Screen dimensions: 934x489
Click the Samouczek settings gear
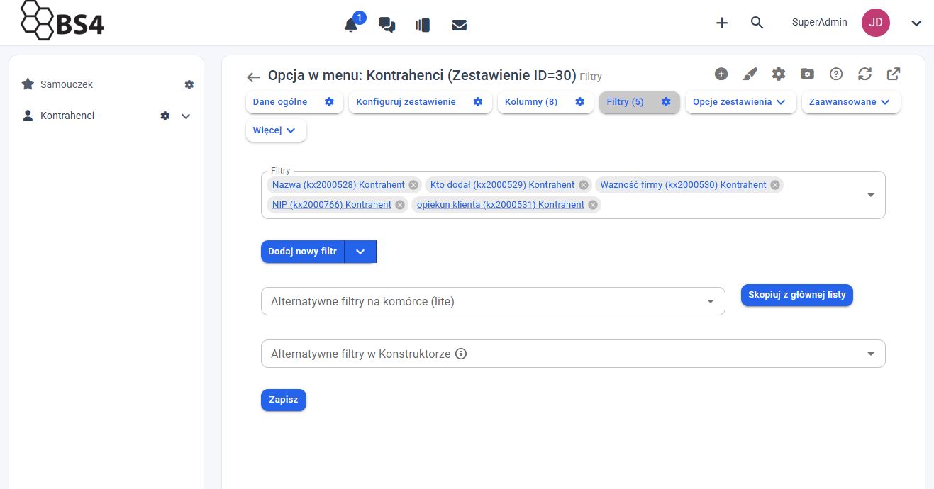tap(189, 84)
